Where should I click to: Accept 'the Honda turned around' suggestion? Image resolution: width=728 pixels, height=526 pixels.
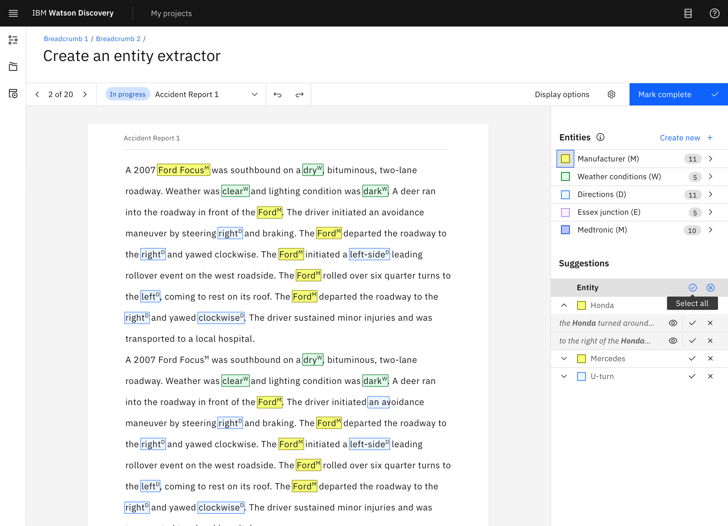pyautogui.click(x=692, y=323)
